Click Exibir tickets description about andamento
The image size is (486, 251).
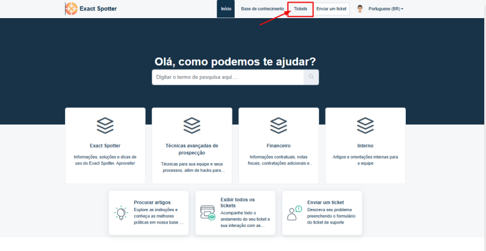click(245, 219)
